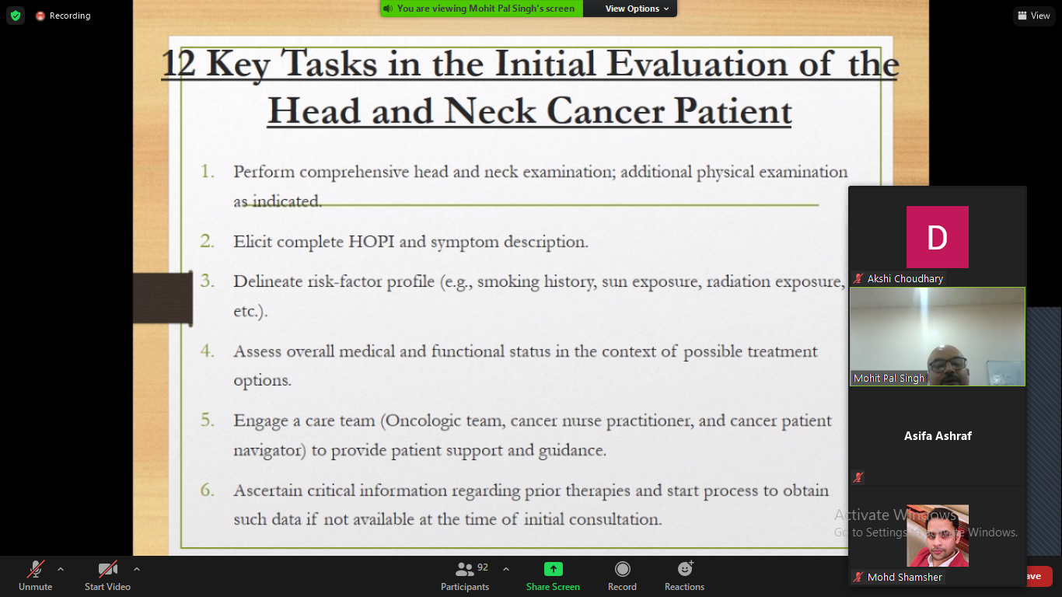1062x597 pixels.
Task: Click the Record button
Action: click(x=622, y=576)
